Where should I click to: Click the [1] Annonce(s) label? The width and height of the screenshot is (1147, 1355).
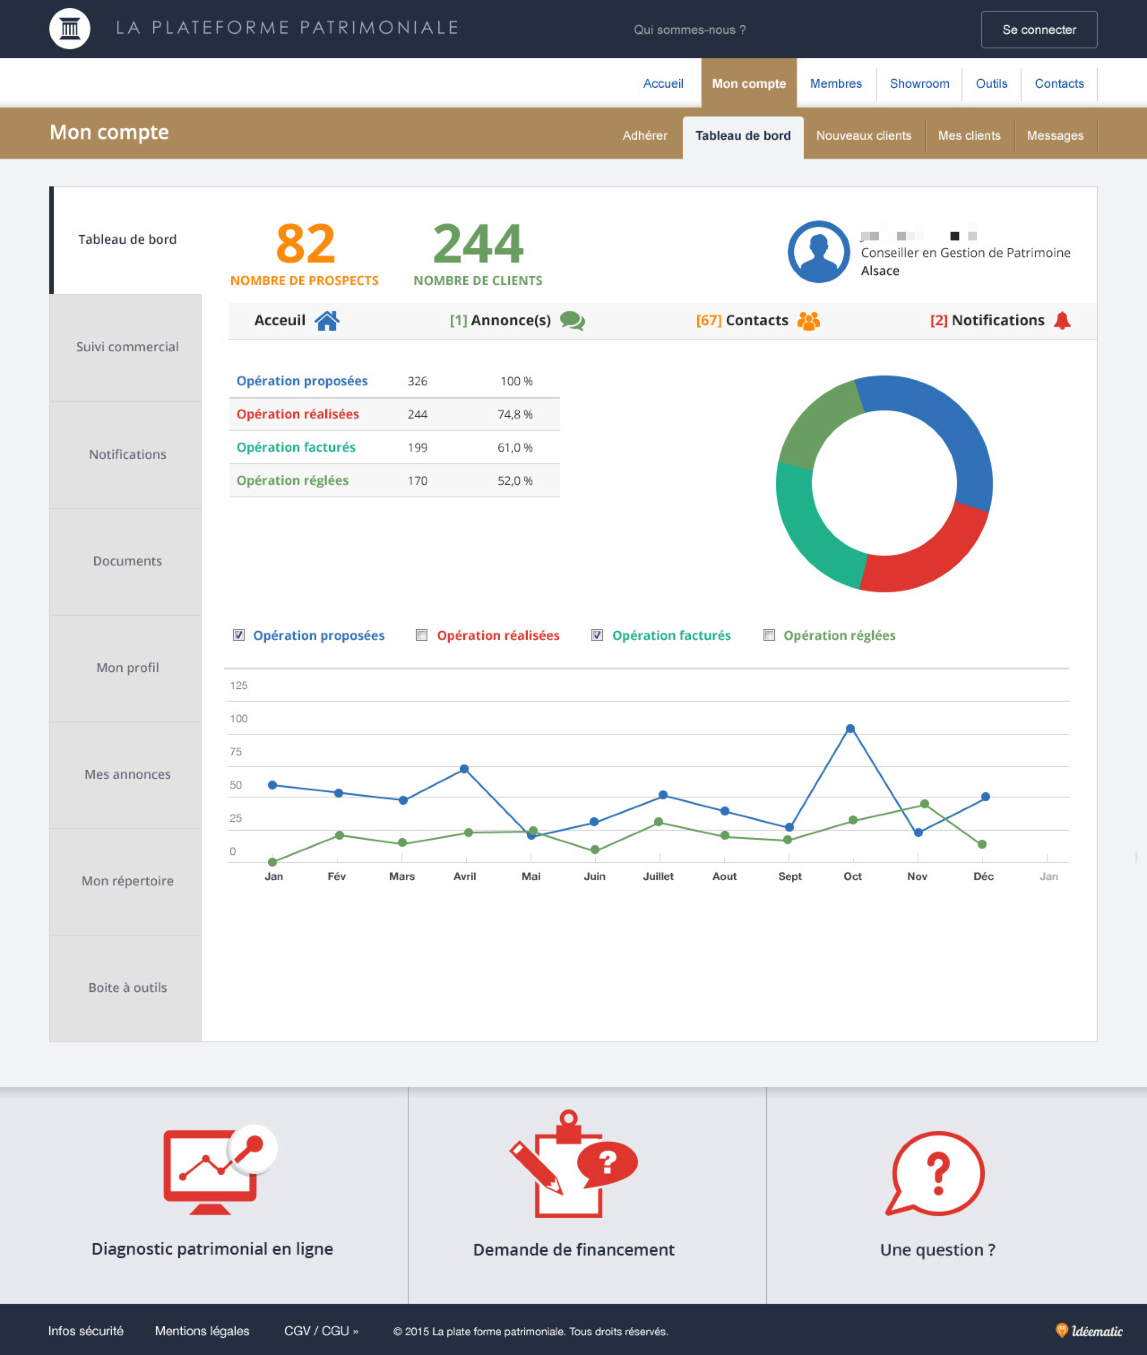[500, 320]
